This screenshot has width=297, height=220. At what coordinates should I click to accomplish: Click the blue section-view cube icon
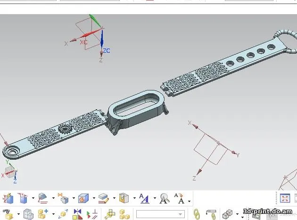[x=83, y=198]
